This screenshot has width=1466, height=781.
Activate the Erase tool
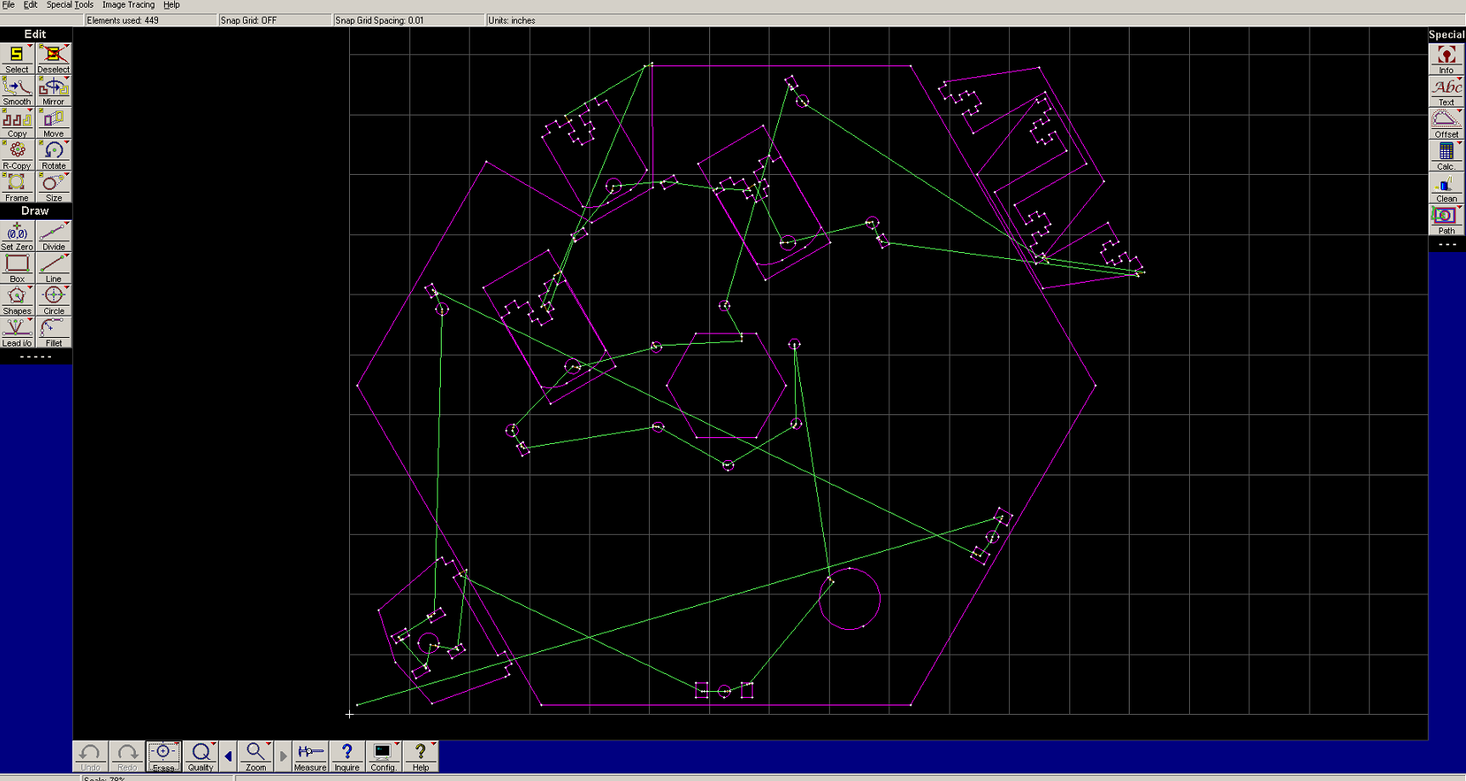coord(163,756)
